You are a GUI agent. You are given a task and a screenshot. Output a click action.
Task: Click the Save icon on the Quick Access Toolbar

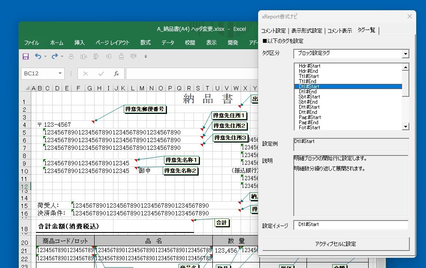[x=26, y=57]
